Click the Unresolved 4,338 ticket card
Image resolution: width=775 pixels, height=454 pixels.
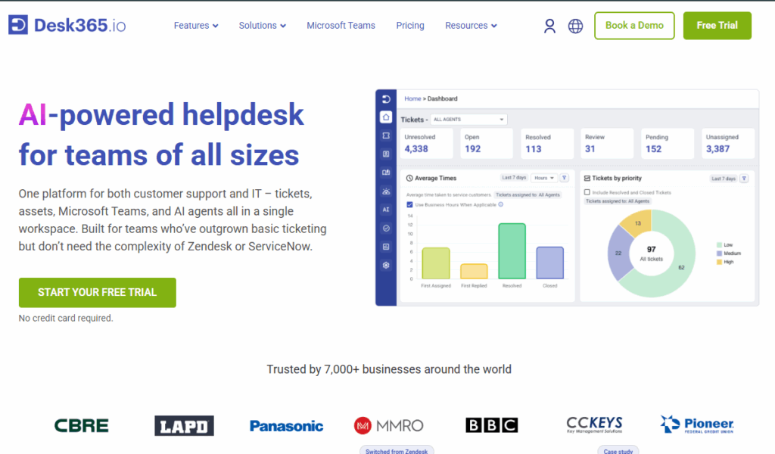(x=427, y=144)
